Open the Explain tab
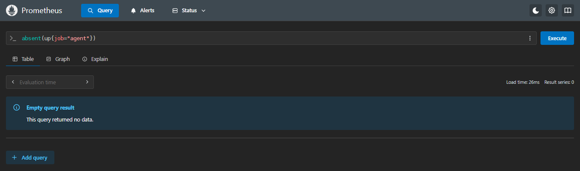Image resolution: width=580 pixels, height=171 pixels. [95, 59]
